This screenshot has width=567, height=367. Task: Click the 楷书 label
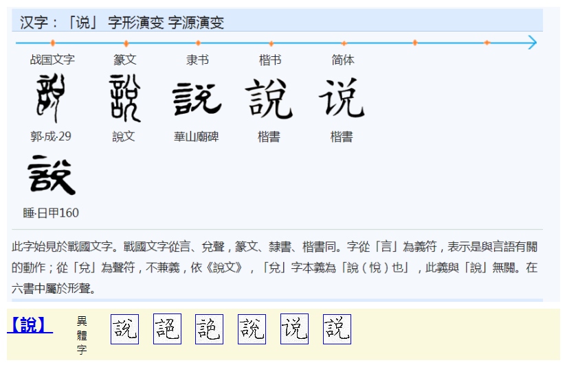tap(270, 60)
